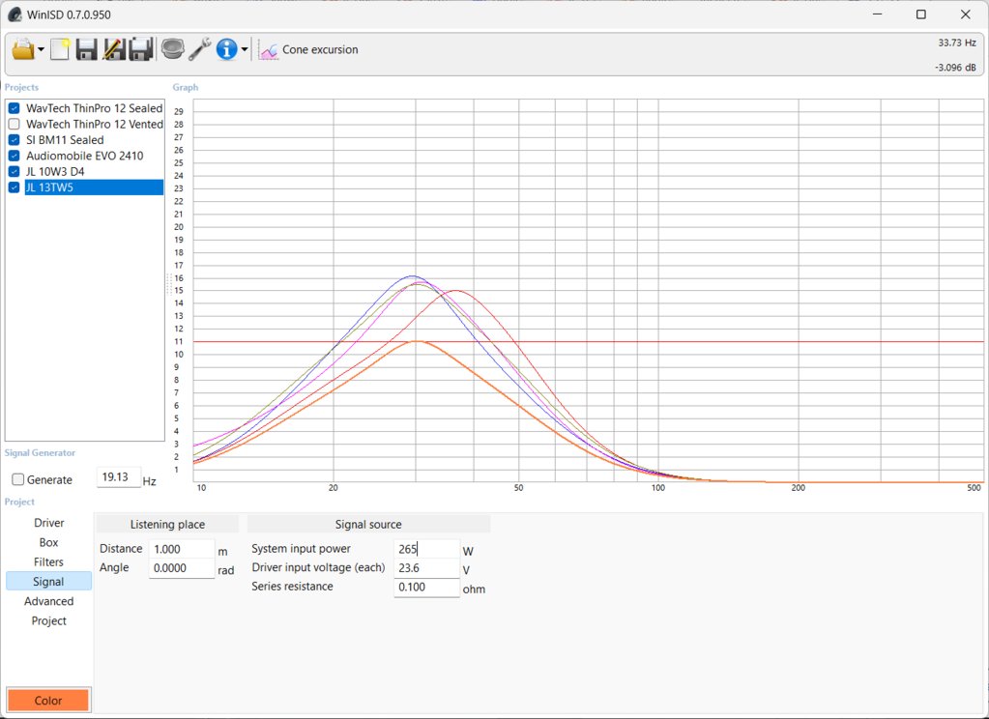
Task: Open project using the folder icon
Action: coord(22,49)
